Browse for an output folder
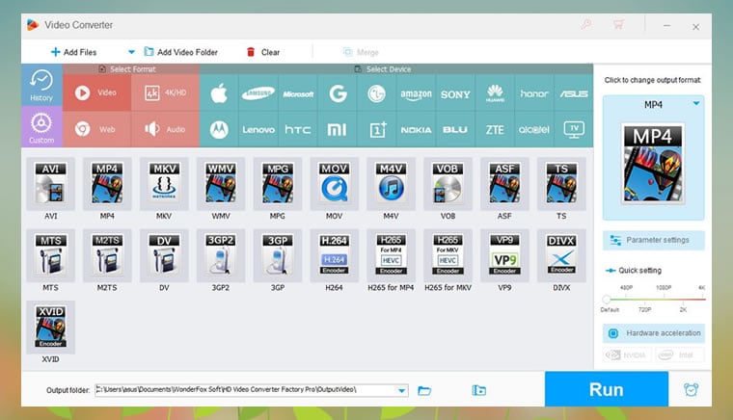 tap(424, 390)
